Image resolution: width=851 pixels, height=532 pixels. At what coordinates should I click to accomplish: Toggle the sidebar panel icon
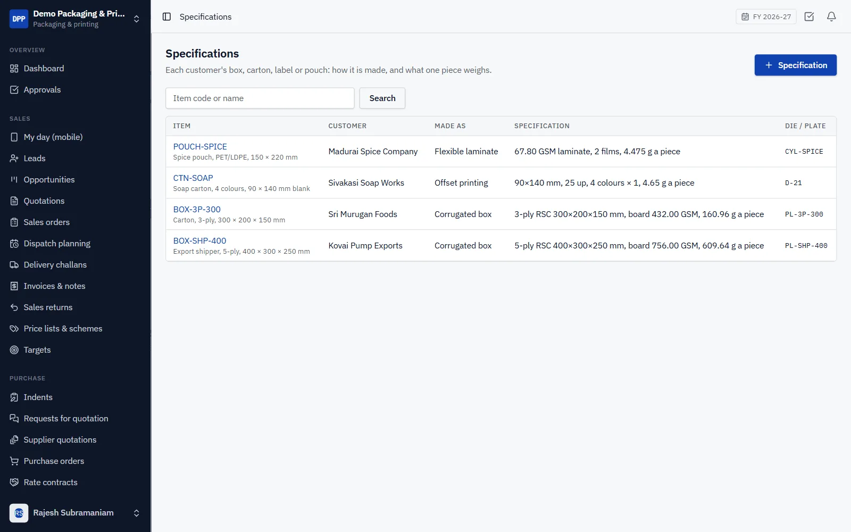pos(166,16)
